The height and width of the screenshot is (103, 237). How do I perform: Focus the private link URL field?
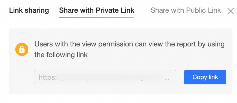(105, 77)
